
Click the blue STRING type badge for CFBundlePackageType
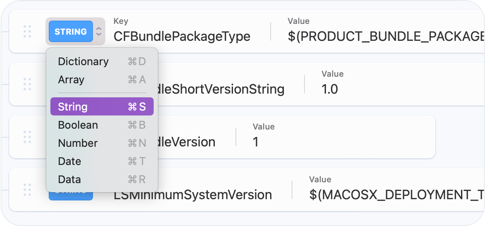click(71, 32)
